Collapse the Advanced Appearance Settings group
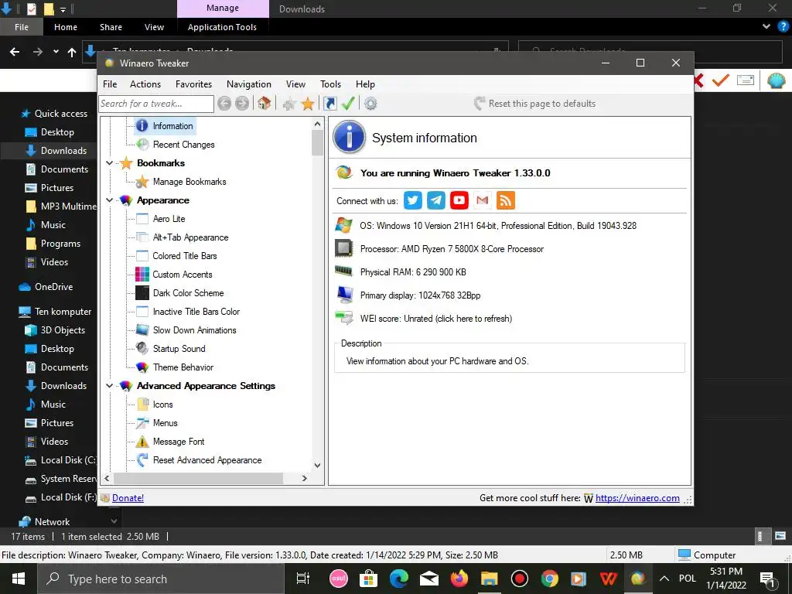792x594 pixels. pyautogui.click(x=110, y=386)
